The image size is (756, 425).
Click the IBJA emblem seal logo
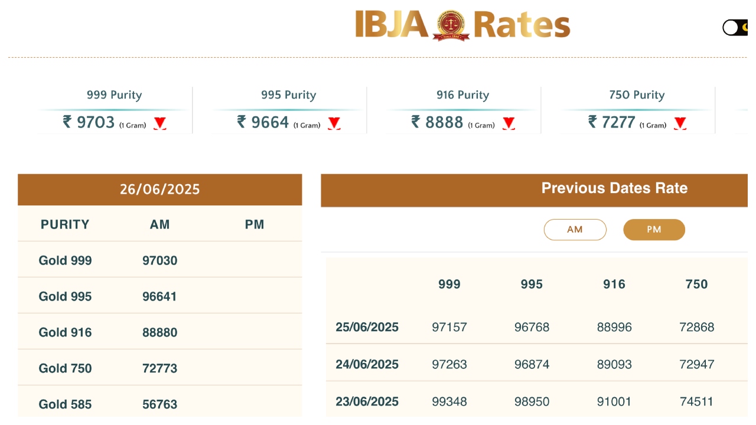tap(451, 25)
